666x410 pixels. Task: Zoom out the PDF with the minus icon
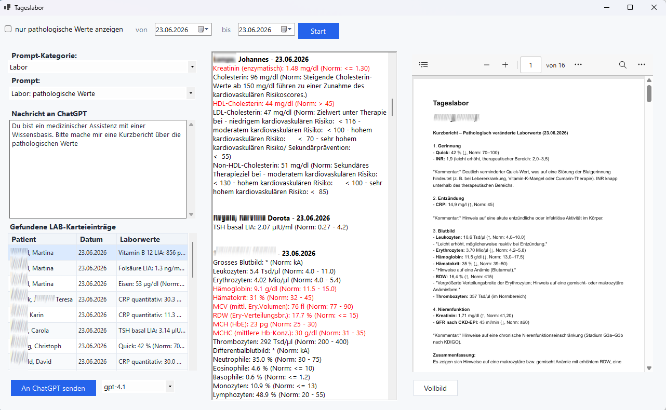click(487, 65)
